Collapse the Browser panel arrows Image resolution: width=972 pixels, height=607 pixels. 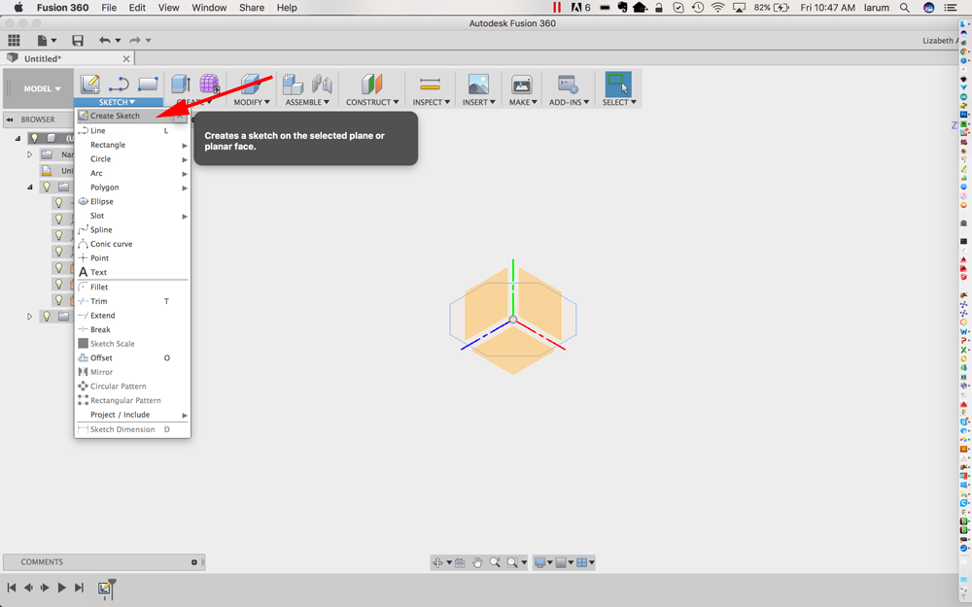click(x=10, y=119)
